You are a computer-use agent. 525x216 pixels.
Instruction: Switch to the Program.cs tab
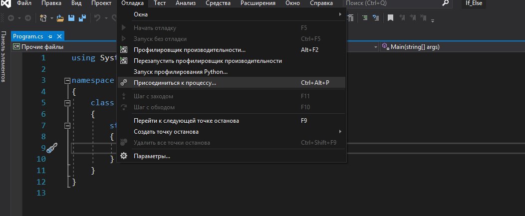click(28, 36)
